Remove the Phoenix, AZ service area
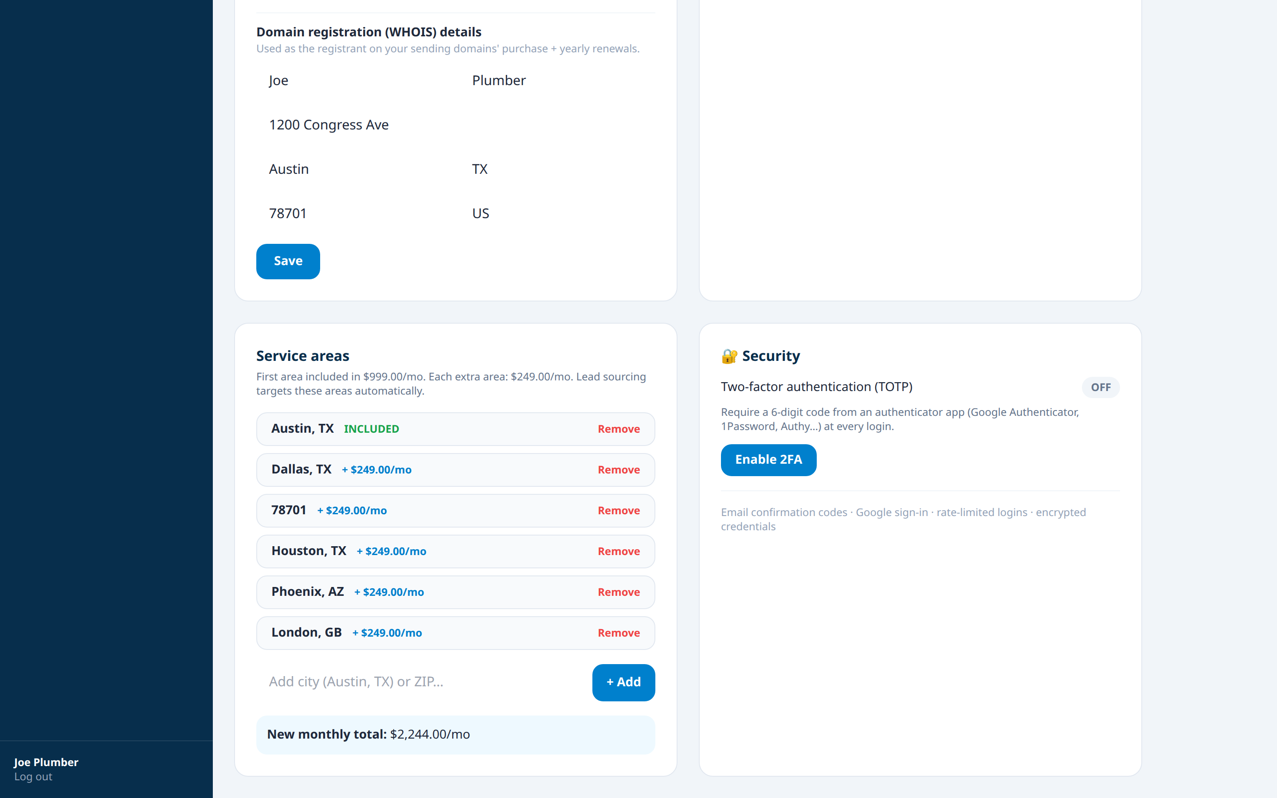Screen dimensions: 1277x798 [619, 592]
